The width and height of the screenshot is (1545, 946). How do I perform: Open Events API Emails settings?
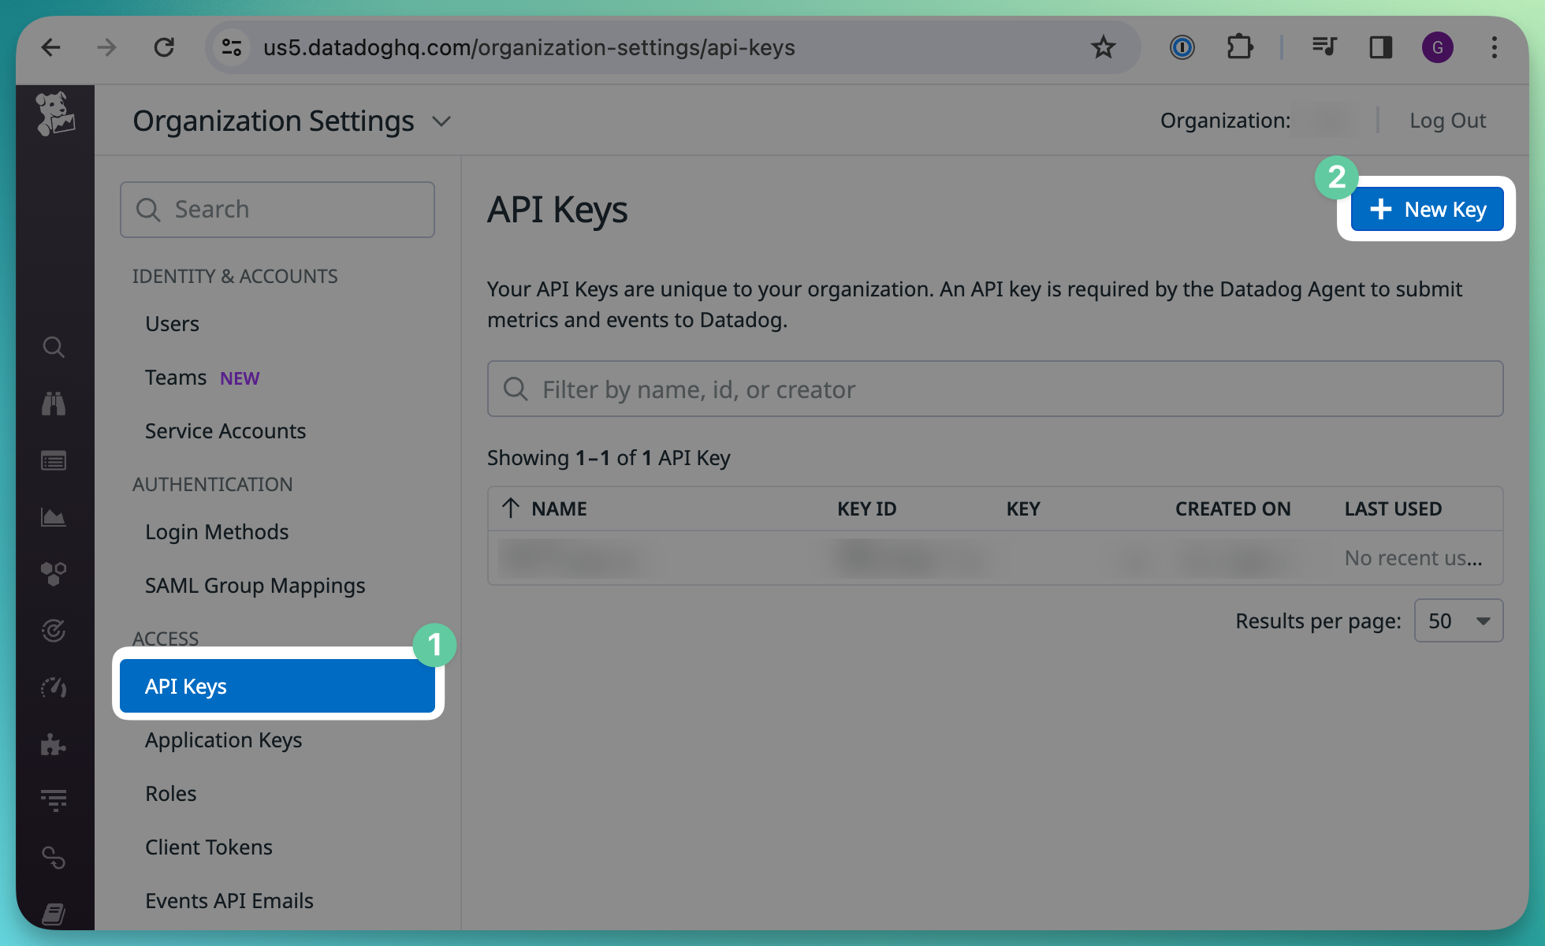[x=229, y=901]
